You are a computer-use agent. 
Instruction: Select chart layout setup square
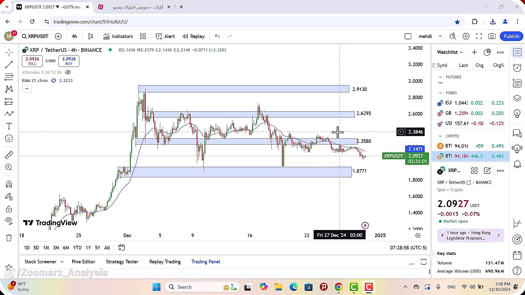(408, 36)
